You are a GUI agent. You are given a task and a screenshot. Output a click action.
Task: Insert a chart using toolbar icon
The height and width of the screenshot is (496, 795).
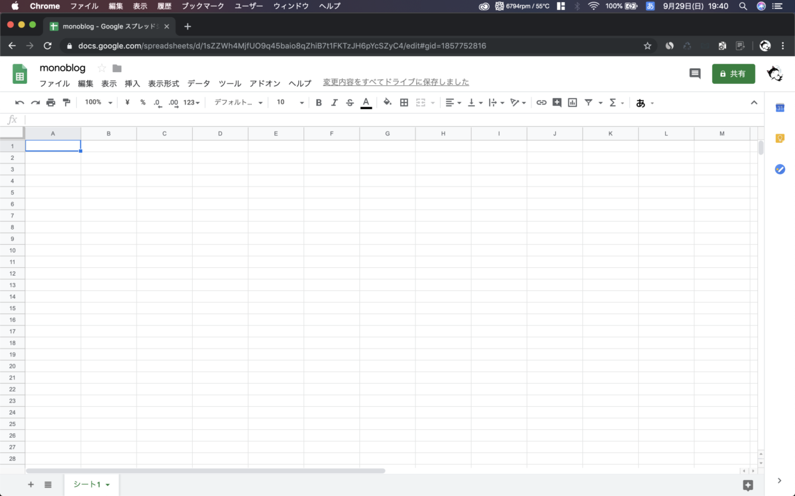point(572,103)
